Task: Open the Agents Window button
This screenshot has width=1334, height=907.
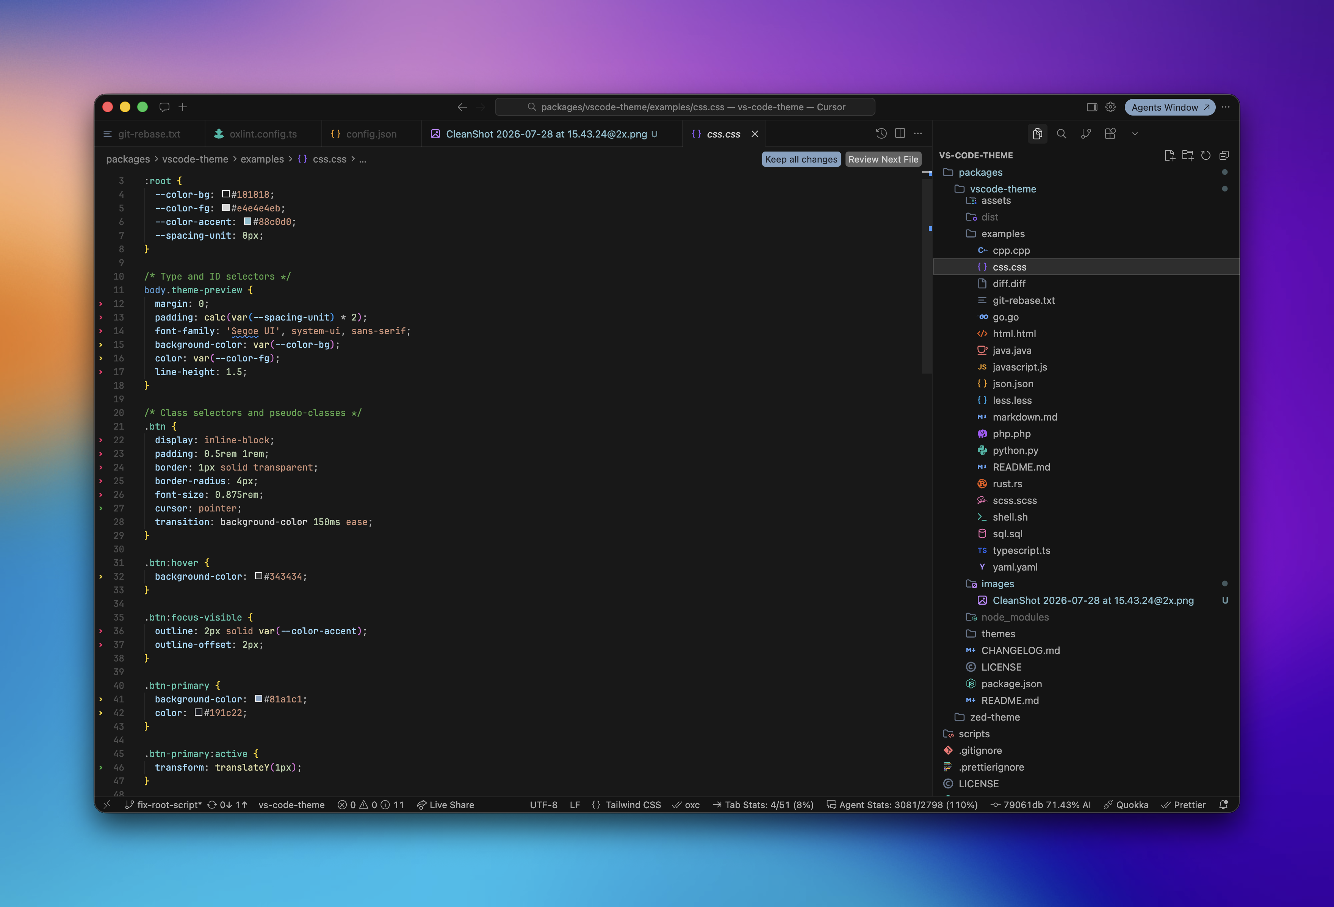Action: pyautogui.click(x=1170, y=107)
